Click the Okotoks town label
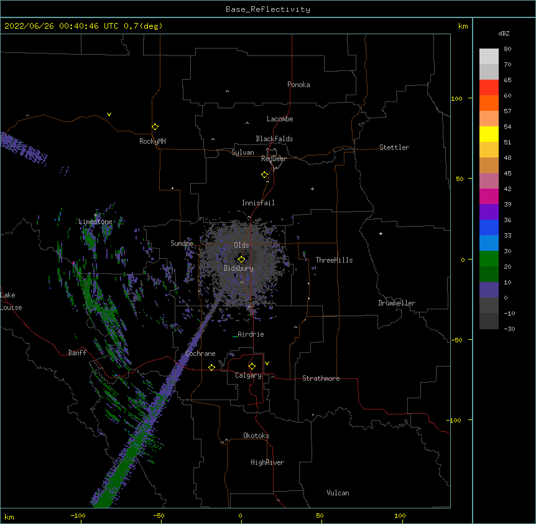The image size is (536, 524). [x=256, y=436]
